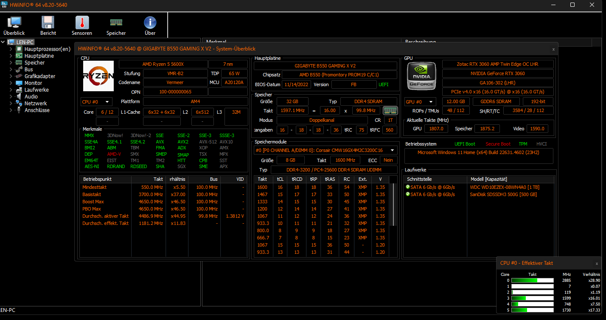This screenshot has height=320, width=606.
Task: Click the Basistakt row
Action: (x=163, y=194)
